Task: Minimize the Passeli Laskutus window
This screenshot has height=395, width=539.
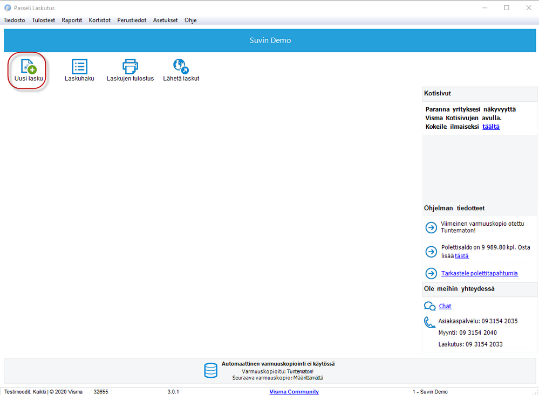Action: tap(485, 8)
